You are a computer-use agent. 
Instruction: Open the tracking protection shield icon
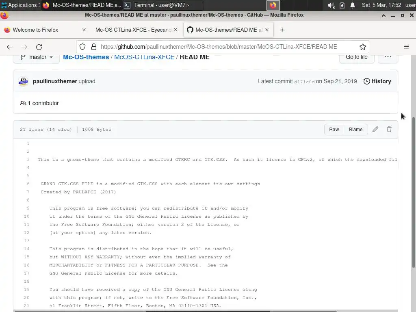pyautogui.click(x=82, y=47)
